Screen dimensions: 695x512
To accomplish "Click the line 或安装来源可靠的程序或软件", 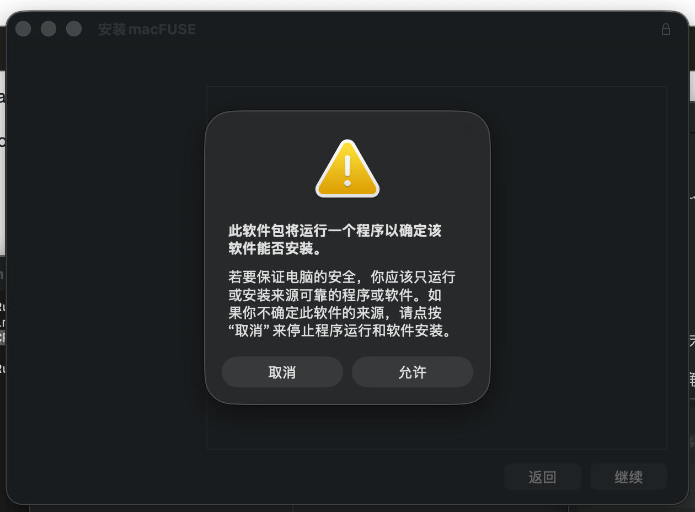I will pyautogui.click(x=335, y=295).
